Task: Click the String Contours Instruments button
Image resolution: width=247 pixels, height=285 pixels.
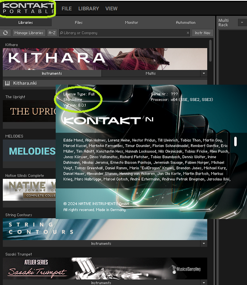Action: pyautogui.click(x=101, y=243)
